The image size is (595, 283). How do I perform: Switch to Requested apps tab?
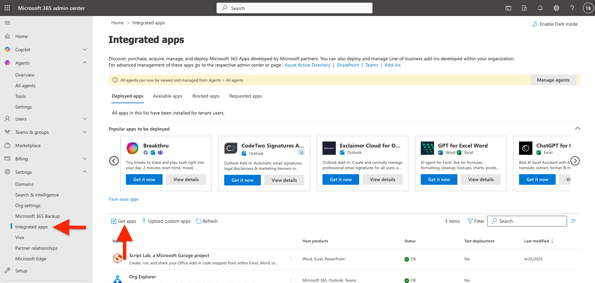[246, 96]
